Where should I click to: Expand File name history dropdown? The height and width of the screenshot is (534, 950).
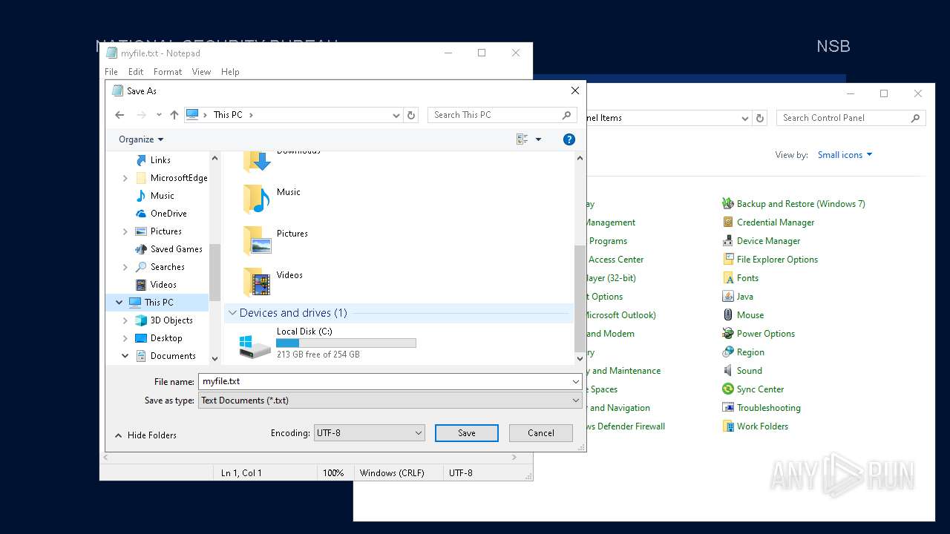click(x=576, y=382)
